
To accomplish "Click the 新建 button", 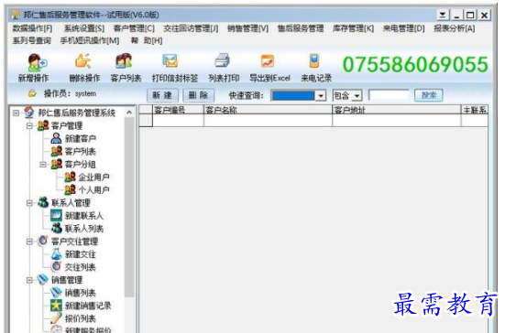I will point(162,95).
